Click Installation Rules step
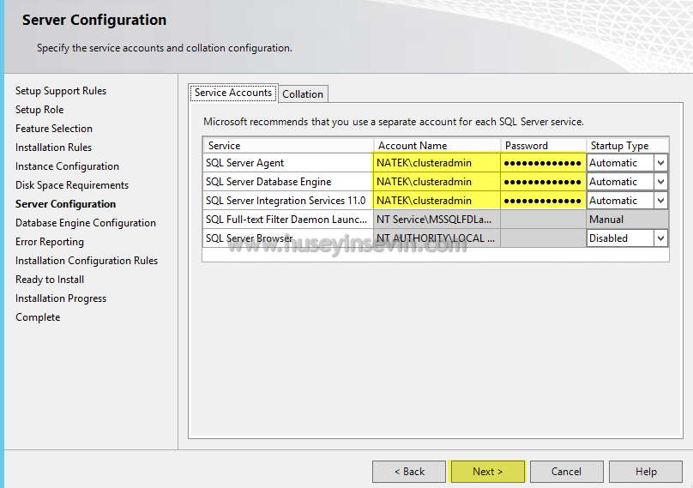The height and width of the screenshot is (488, 693). pyautogui.click(x=53, y=148)
